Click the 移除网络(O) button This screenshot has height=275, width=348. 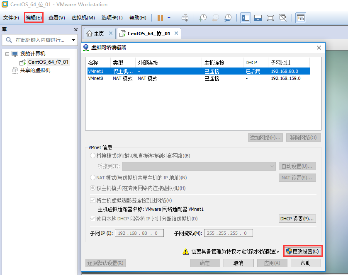(303, 137)
